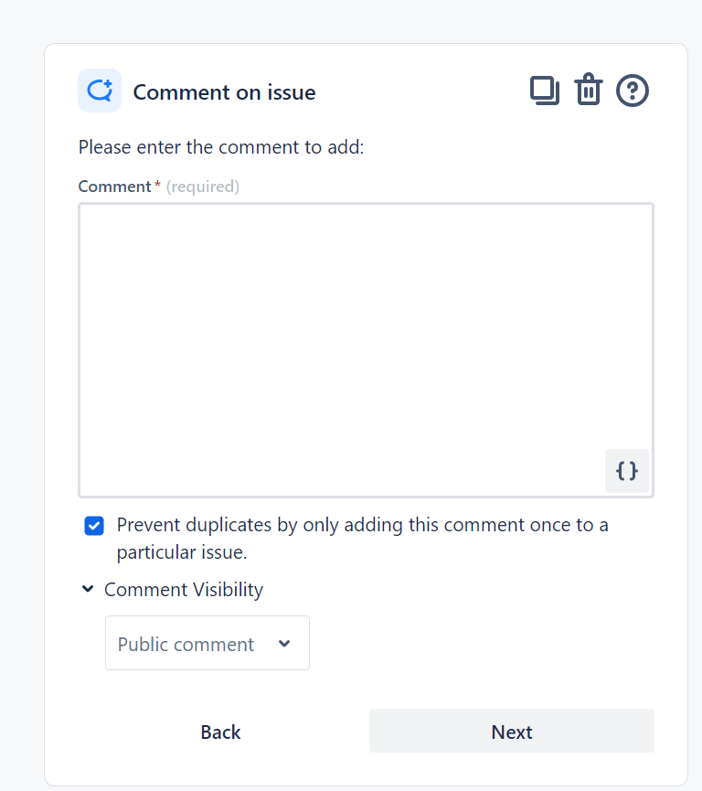The width and height of the screenshot is (702, 791).
Task: Go back using the Back button
Action: coord(219,732)
